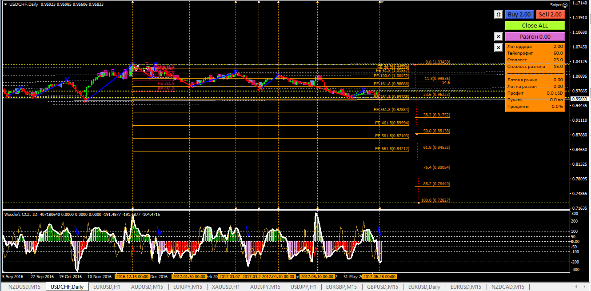Click the Sell 2.00 button
Viewport: 591px width, 291px height.
(x=551, y=15)
